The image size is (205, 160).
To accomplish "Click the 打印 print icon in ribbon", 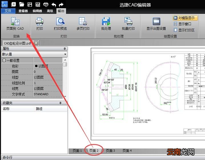I will 40,24.
